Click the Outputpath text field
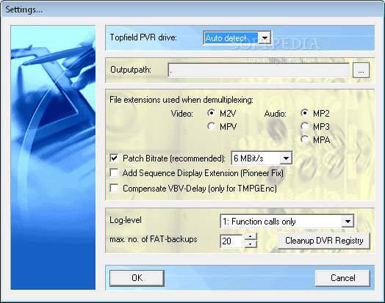 [259, 70]
